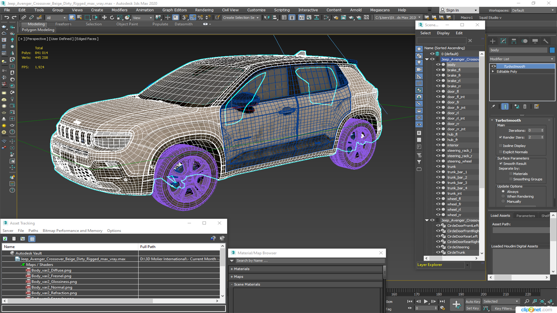The image size is (557, 313).
Task: Click the Sign In button
Action: pyautogui.click(x=459, y=10)
